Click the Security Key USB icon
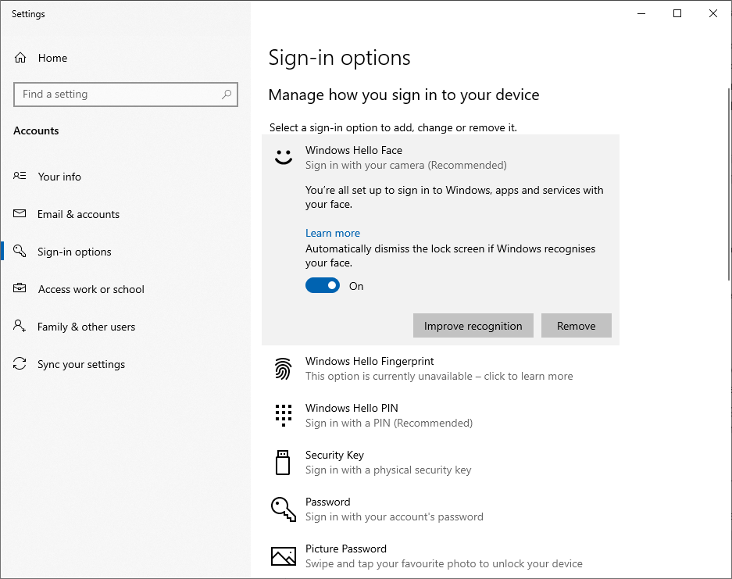 click(x=283, y=463)
